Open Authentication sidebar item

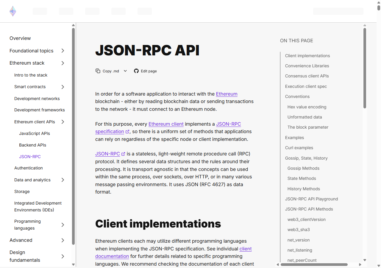29,168
